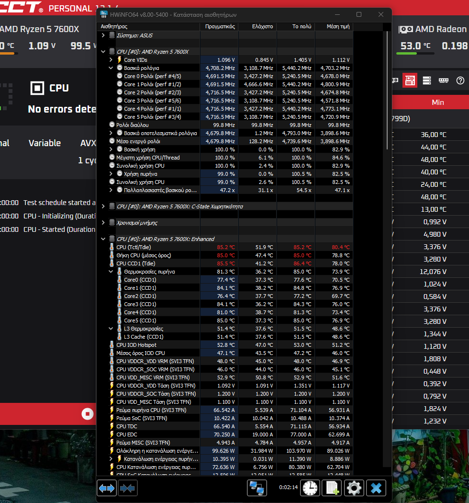Click the lightning icon beside CPU EDC
The height and width of the screenshot is (503, 469).
tap(112, 434)
